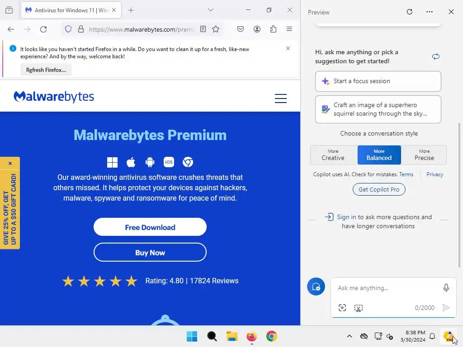Dismiss the Firefox refresh notification bar
Viewport: 463px width, 347px height.
pyautogui.click(x=288, y=48)
